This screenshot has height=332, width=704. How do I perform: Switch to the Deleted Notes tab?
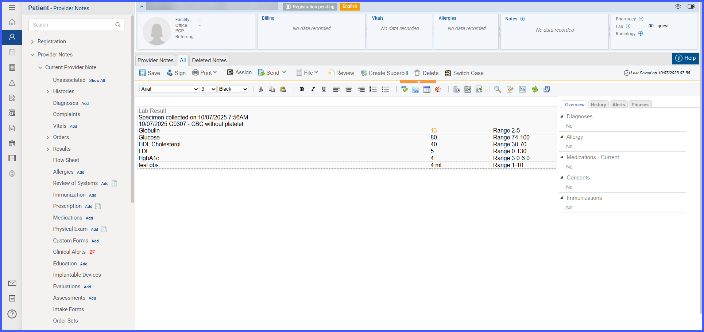click(x=209, y=60)
